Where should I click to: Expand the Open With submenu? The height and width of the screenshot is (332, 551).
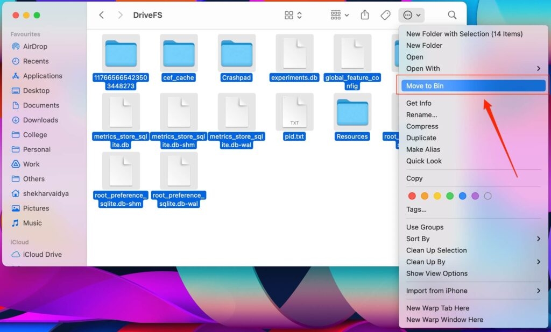coord(474,68)
